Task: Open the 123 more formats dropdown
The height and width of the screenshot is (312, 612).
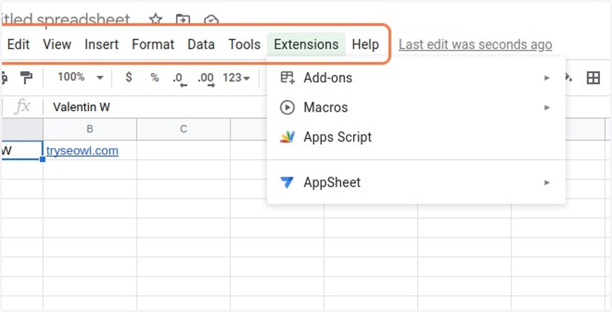Action: [x=236, y=78]
